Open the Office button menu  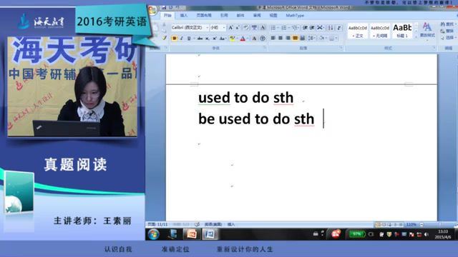(x=152, y=11)
